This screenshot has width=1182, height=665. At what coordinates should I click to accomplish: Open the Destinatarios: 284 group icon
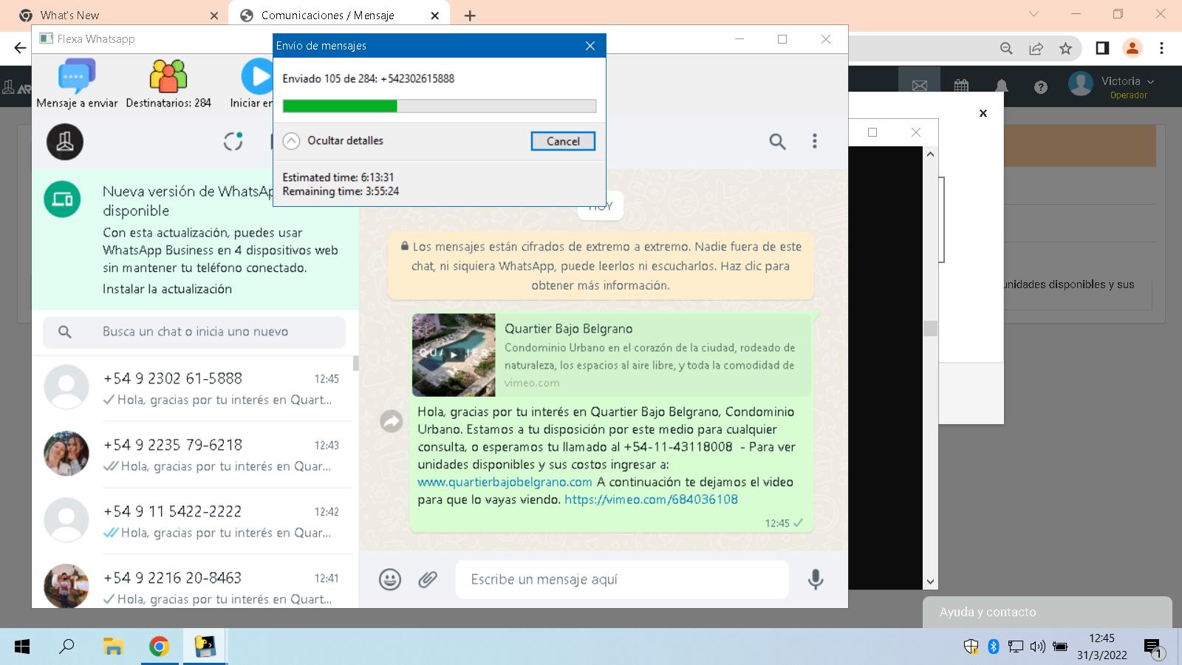tap(168, 76)
